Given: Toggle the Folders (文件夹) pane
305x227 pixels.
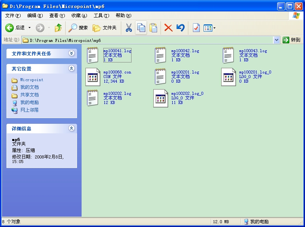Looking at the screenshot, I should click(104, 28).
